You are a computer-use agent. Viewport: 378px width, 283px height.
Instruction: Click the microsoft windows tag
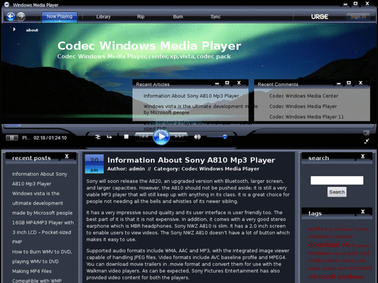click(335, 276)
